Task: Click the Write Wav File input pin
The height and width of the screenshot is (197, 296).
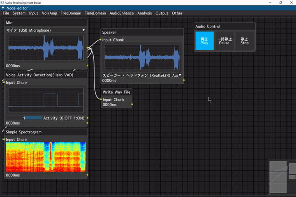Action: point(101,99)
